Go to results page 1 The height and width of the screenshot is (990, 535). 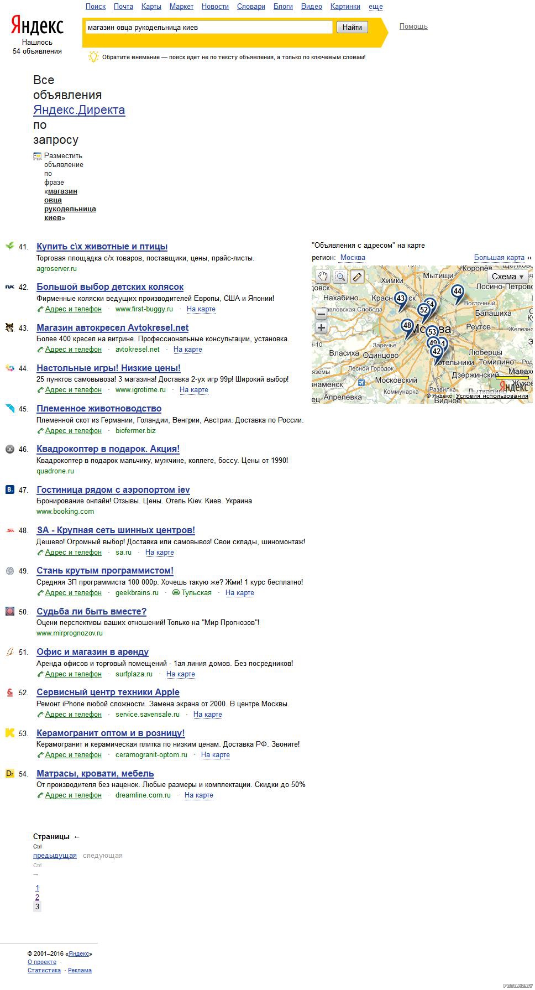click(x=37, y=888)
